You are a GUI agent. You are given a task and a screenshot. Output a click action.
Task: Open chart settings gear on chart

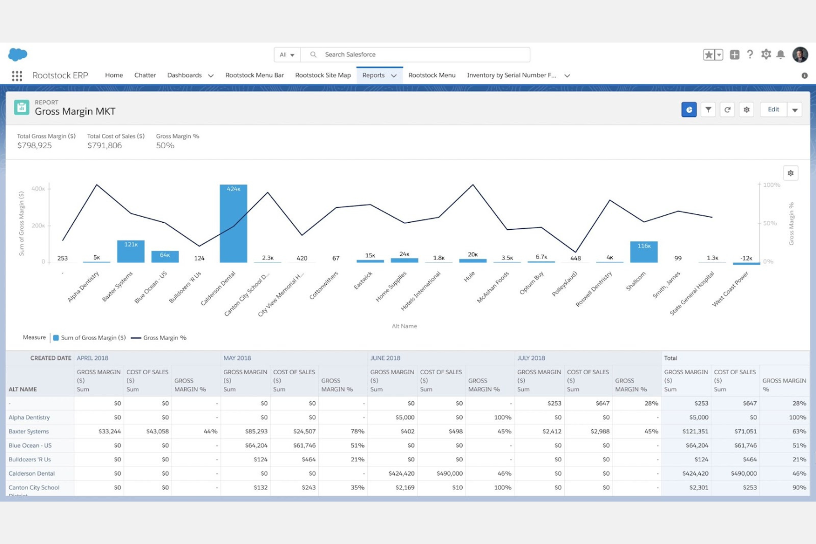[x=791, y=173]
